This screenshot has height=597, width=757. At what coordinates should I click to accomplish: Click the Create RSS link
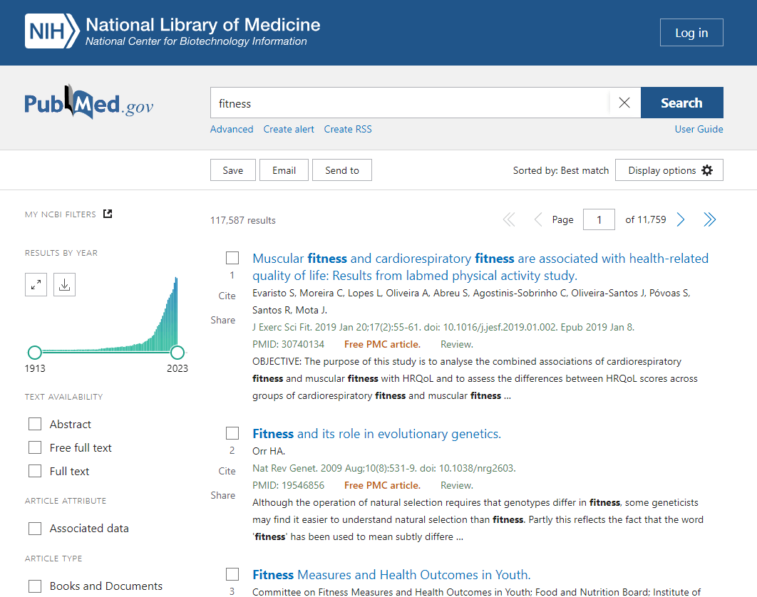pos(348,130)
